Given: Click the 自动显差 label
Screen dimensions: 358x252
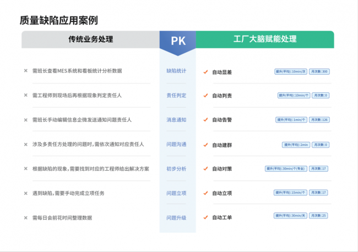Looking at the screenshot, I should [x=222, y=72].
